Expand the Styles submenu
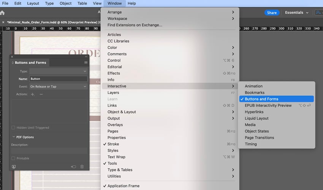Image resolution: width=323 pixels, height=190 pixels. (x=171, y=150)
